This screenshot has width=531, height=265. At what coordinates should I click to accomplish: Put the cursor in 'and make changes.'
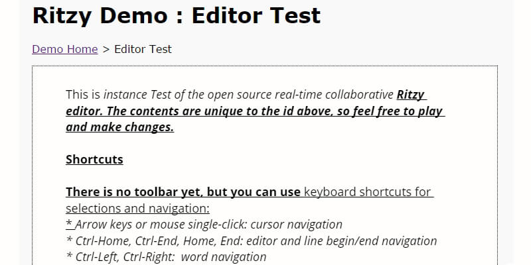click(119, 128)
